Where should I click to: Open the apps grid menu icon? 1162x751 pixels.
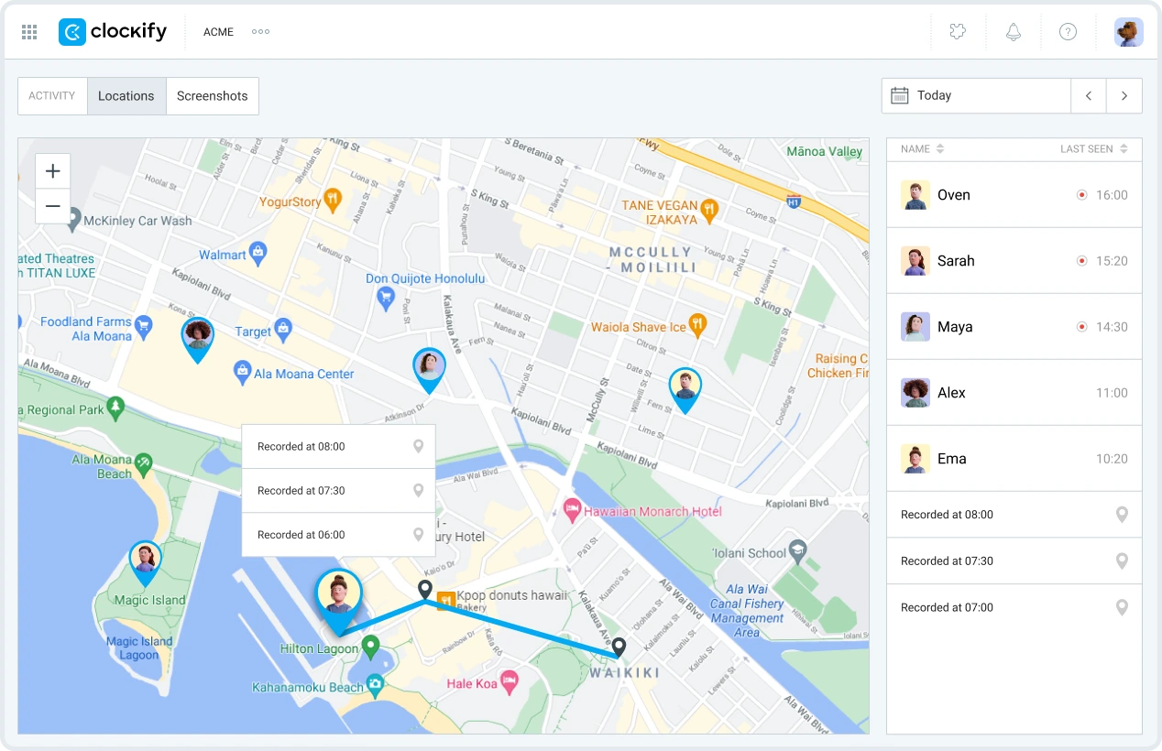click(29, 32)
